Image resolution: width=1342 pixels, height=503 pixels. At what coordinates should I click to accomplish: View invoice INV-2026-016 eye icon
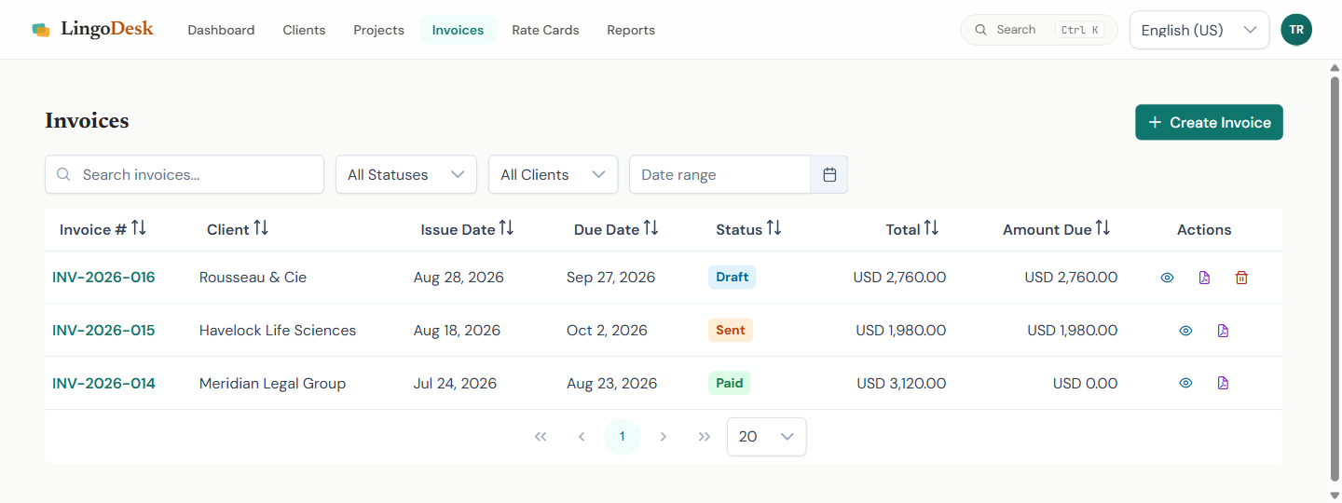coord(1167,278)
